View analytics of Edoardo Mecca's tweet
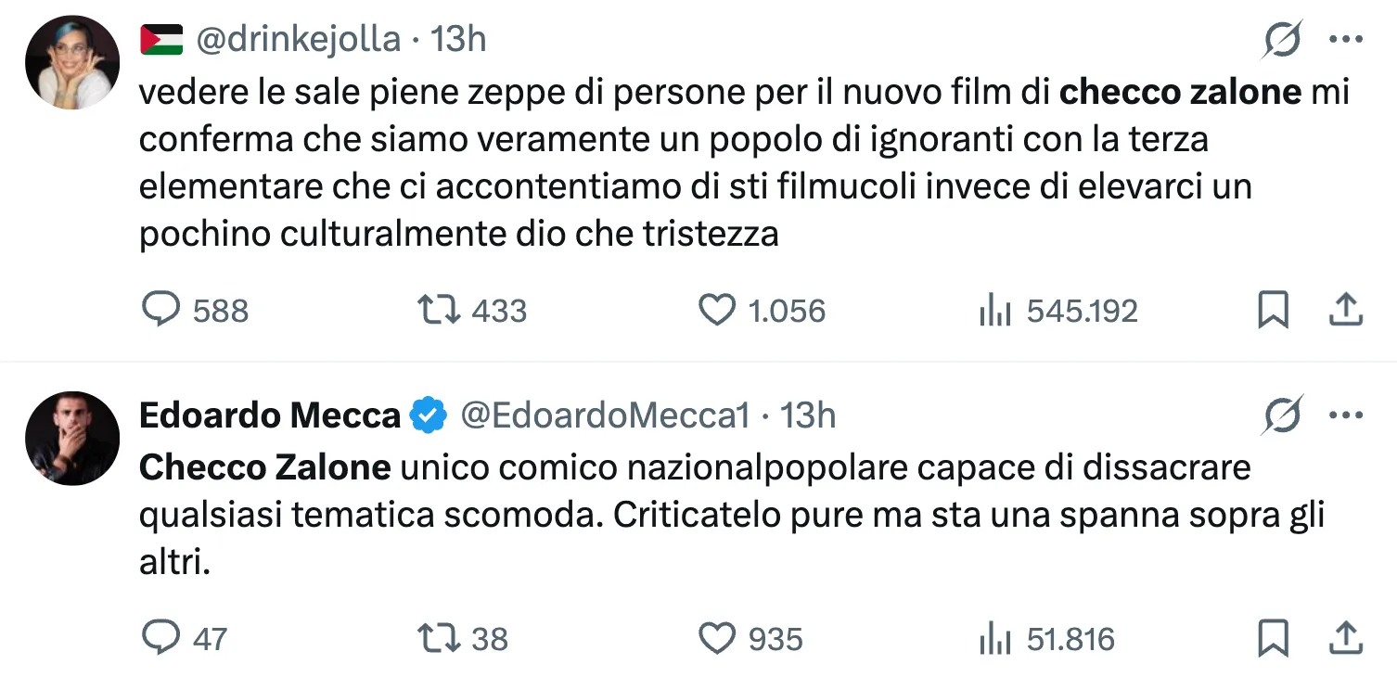1397x677 pixels. coord(993,640)
